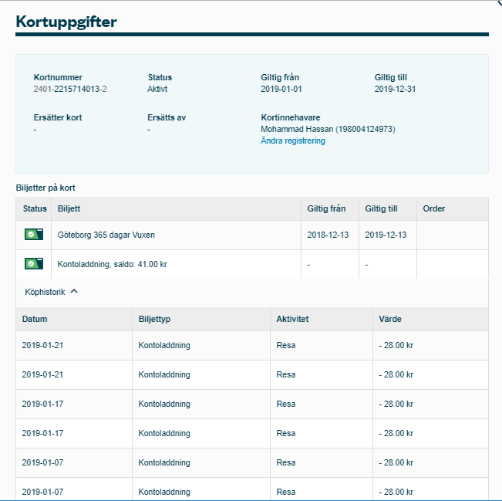This screenshot has width=502, height=501.
Task: Click the Status header in the ticket table
Action: pyautogui.click(x=35, y=208)
